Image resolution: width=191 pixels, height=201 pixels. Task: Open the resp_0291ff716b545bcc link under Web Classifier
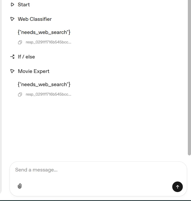coord(48,42)
